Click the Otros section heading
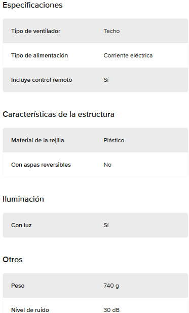 click(x=13, y=260)
